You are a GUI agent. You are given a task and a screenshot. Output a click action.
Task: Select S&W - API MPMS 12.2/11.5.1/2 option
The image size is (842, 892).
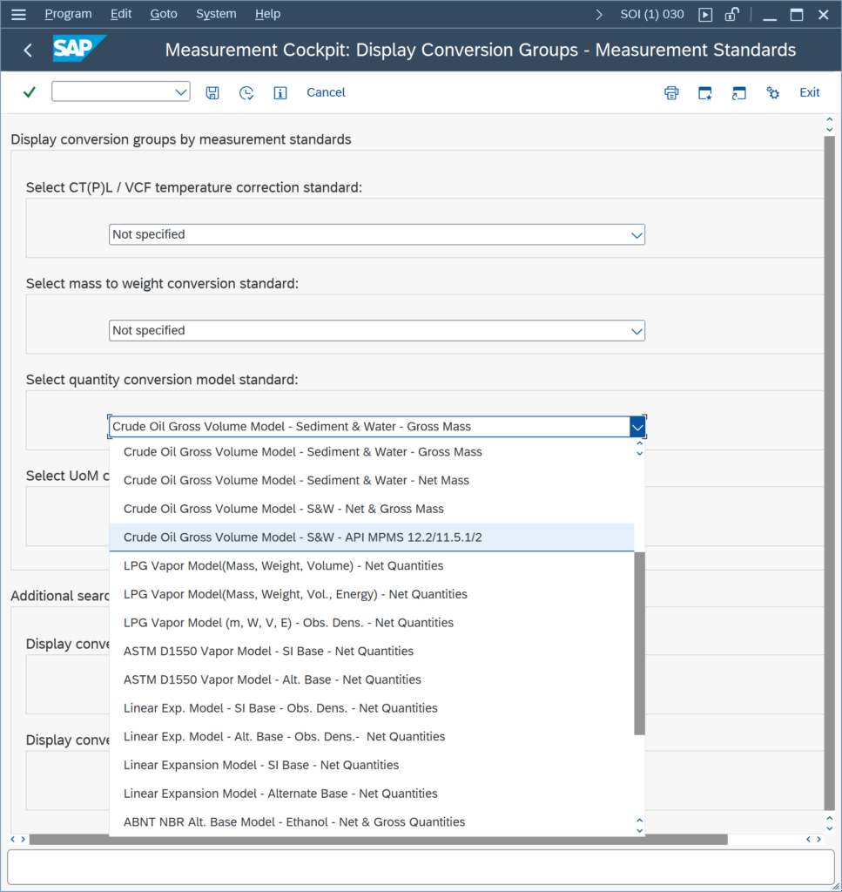tap(372, 537)
